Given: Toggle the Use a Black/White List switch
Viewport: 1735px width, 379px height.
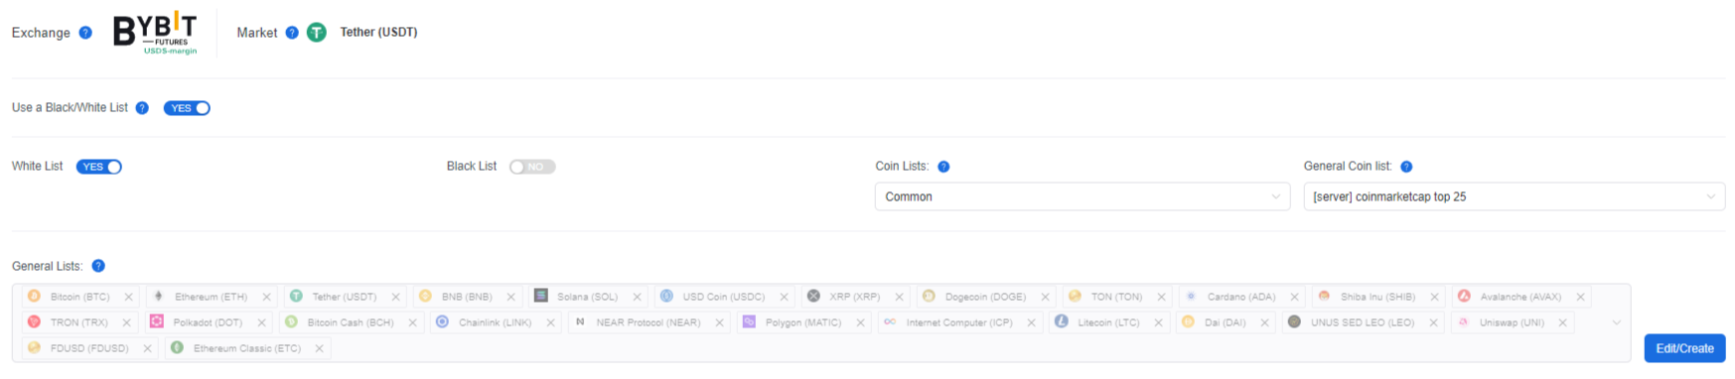Looking at the screenshot, I should (x=187, y=108).
